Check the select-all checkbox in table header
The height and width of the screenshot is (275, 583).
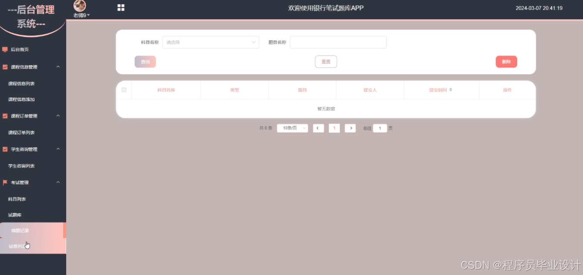(124, 90)
